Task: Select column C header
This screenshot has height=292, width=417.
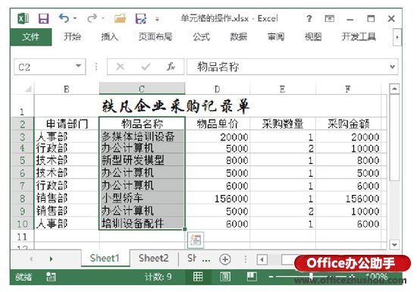Action: coord(142,89)
